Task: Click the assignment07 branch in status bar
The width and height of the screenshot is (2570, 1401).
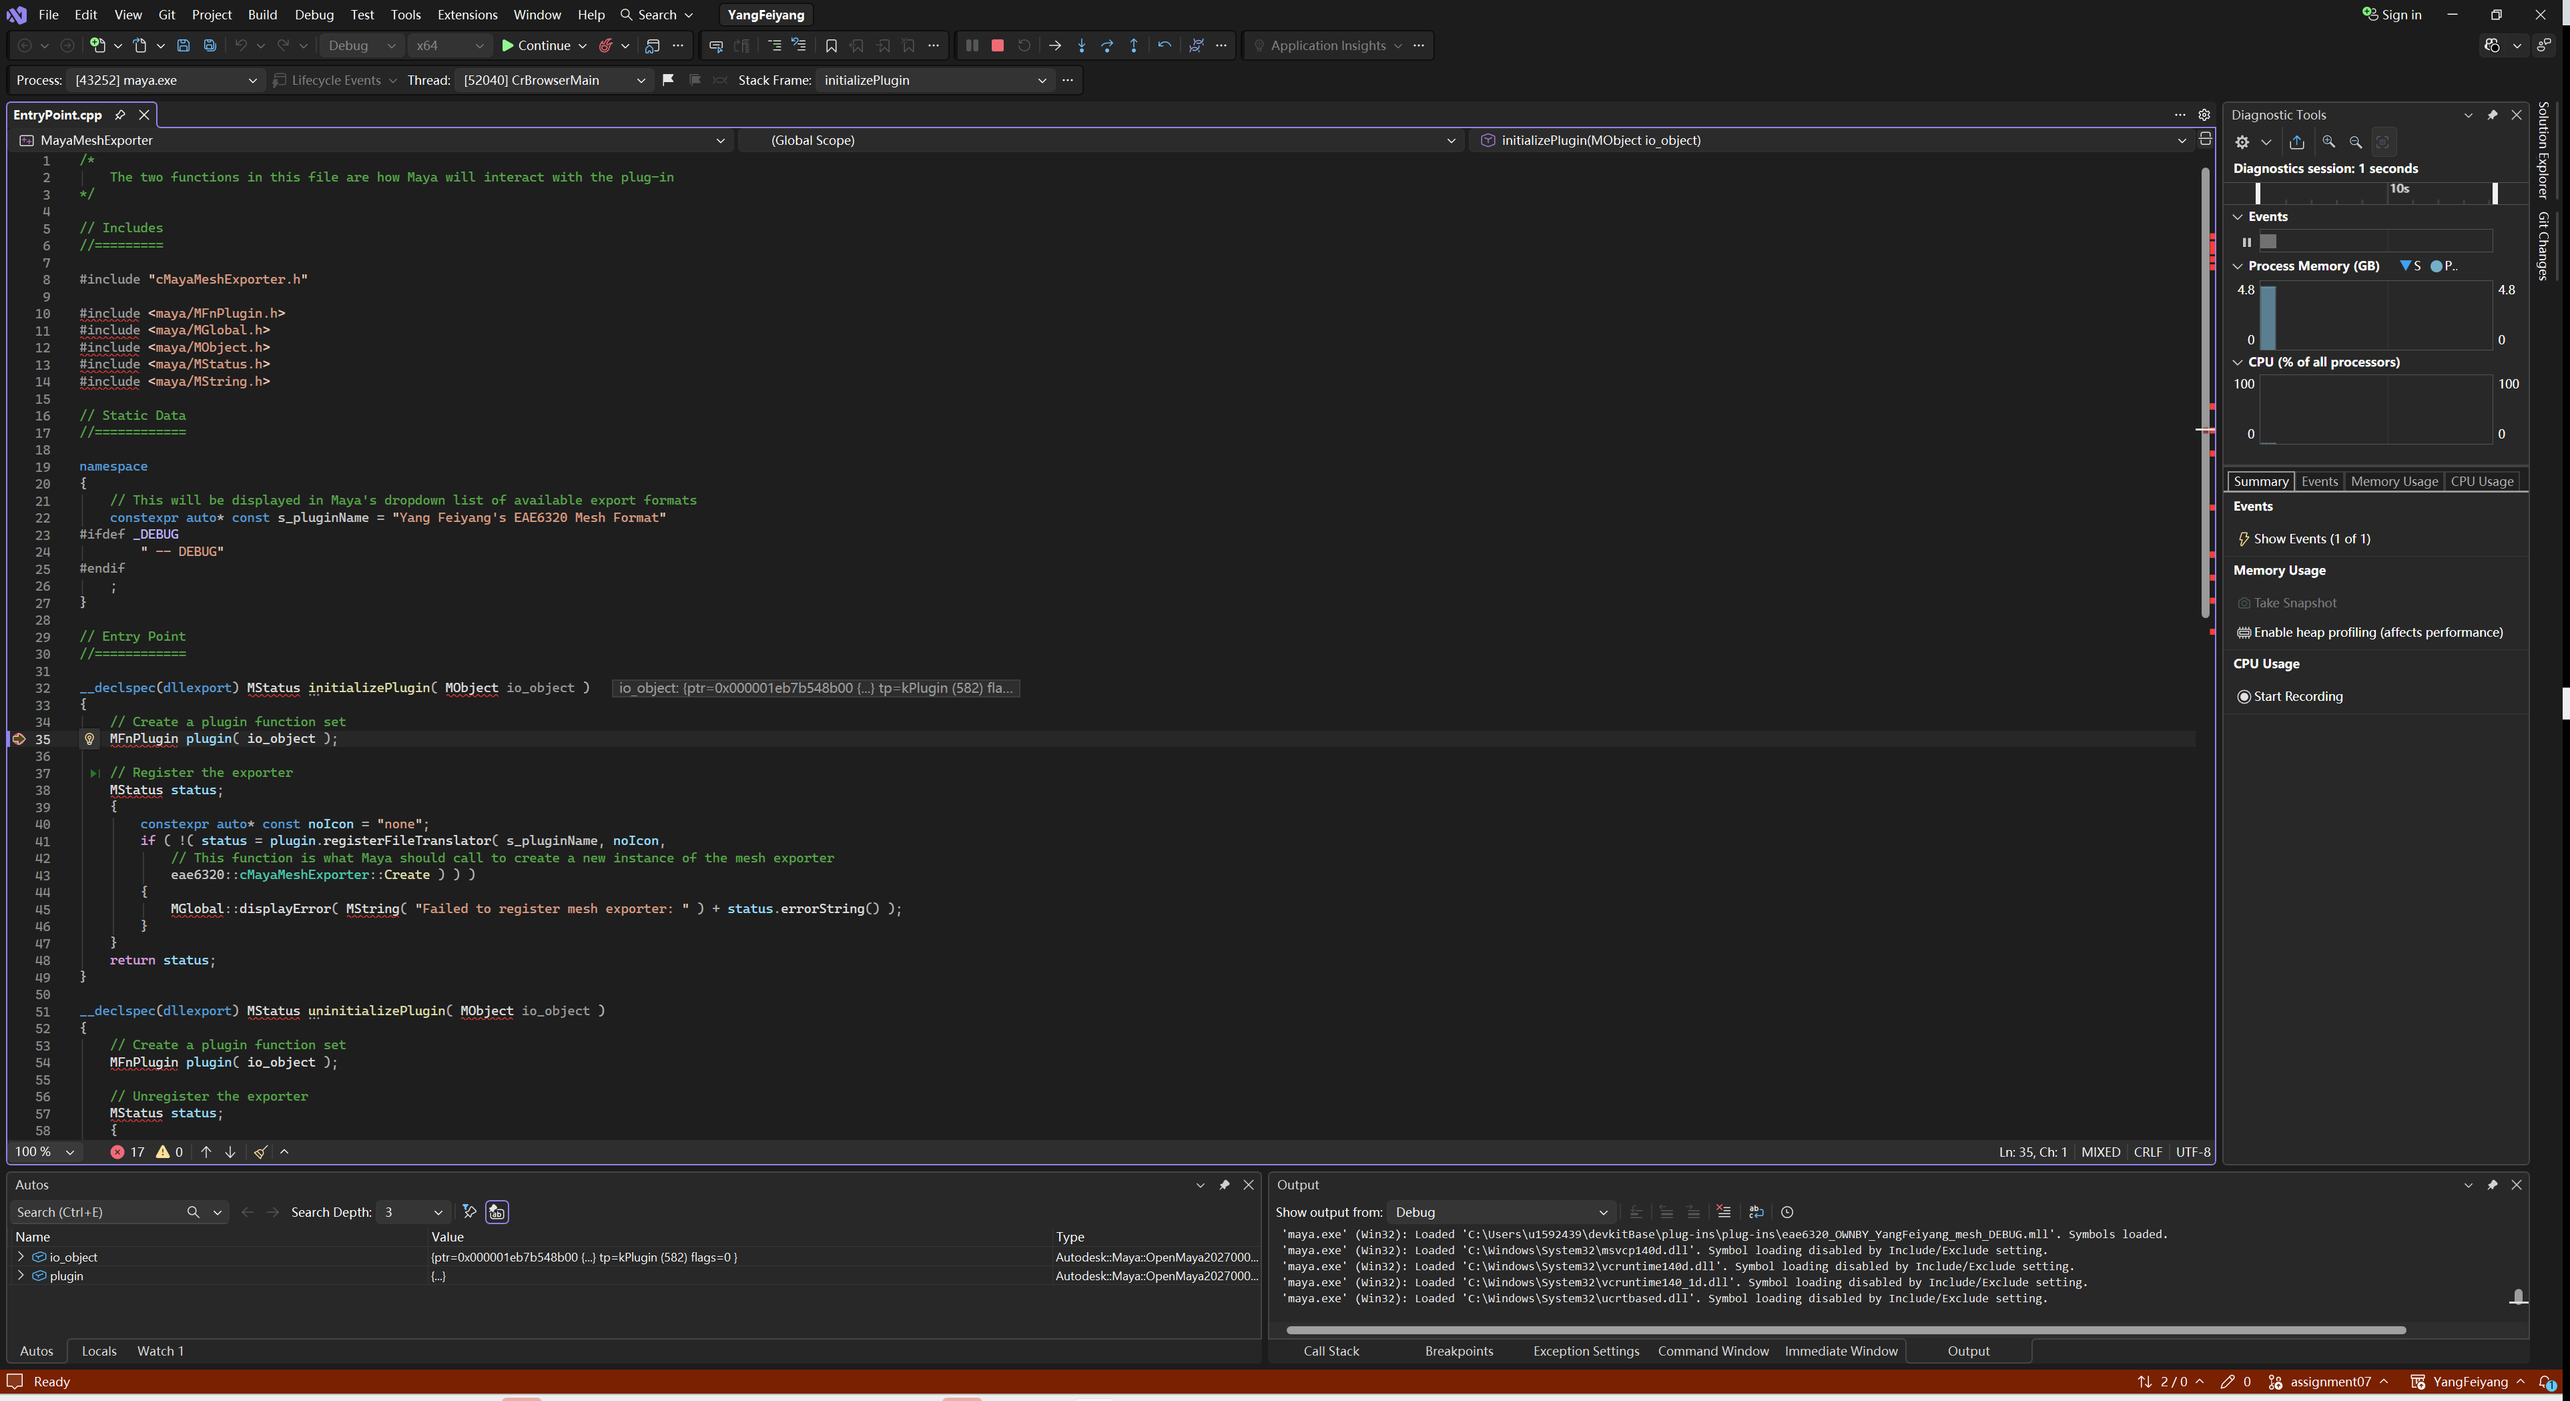Action: (x=2328, y=1382)
